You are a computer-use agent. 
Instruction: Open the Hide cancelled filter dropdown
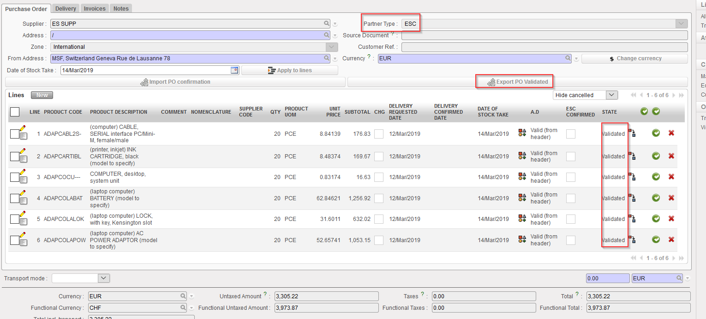coord(611,95)
